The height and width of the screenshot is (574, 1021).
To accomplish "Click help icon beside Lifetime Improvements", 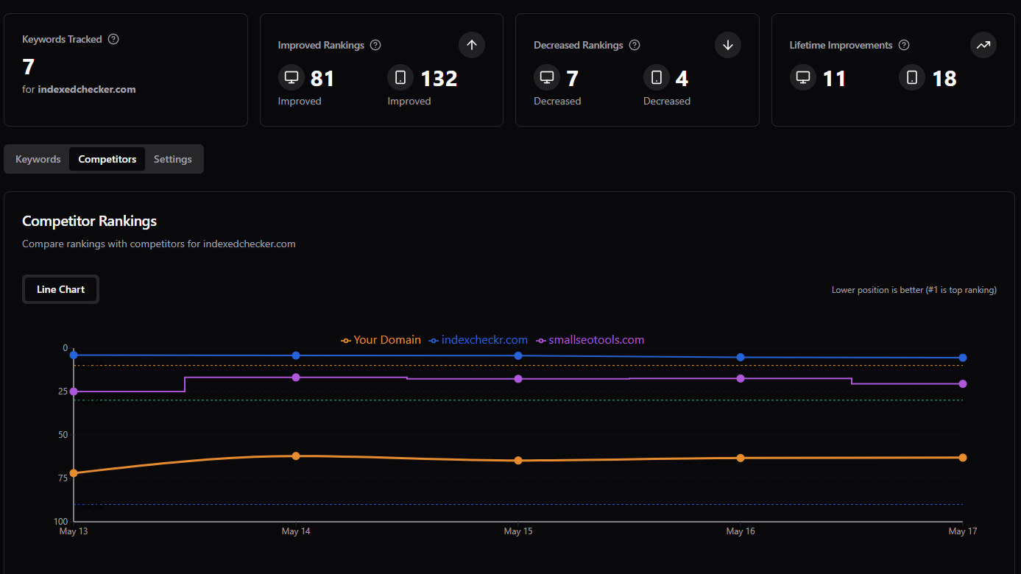I will tap(904, 45).
